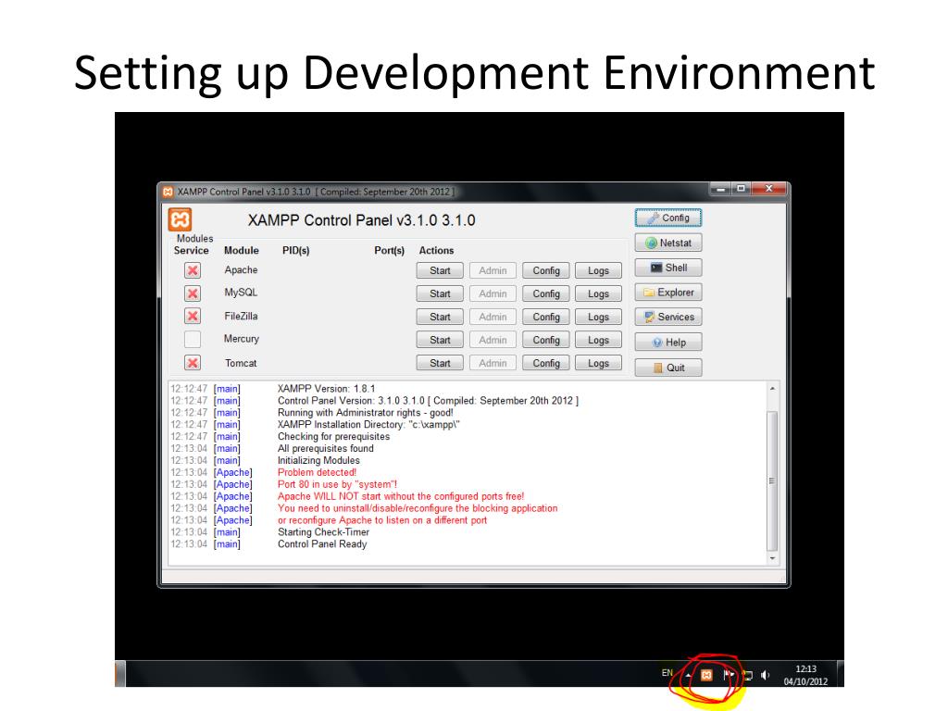Click the 'Apache WILL NOT start' warning line
The height and width of the screenshot is (711, 948).
[401, 496]
